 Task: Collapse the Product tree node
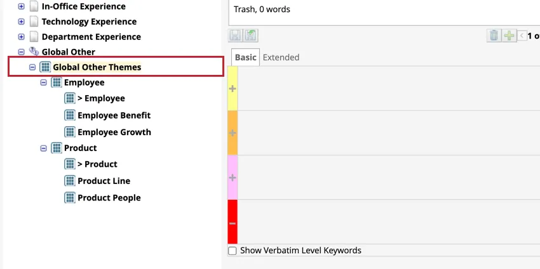pos(44,148)
